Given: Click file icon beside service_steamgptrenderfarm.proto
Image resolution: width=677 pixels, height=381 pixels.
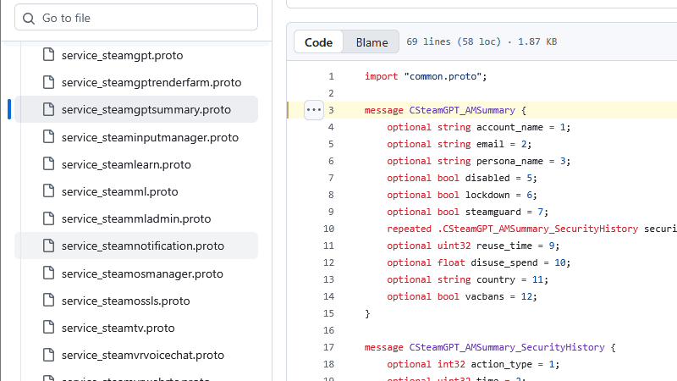Looking at the screenshot, I should click(48, 82).
